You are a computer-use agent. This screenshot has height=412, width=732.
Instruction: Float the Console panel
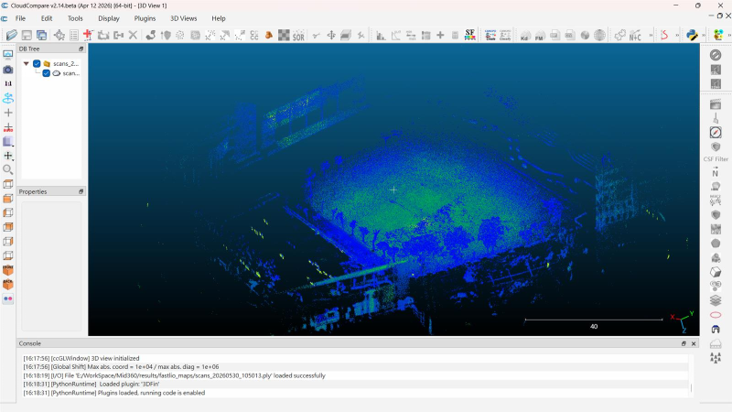click(x=684, y=343)
